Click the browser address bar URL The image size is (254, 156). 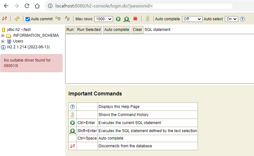(104, 6)
